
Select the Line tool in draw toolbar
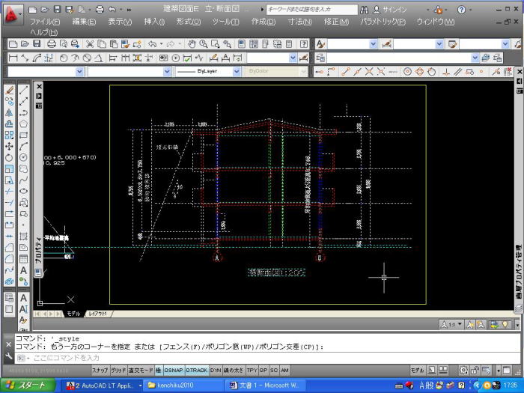tap(23, 91)
